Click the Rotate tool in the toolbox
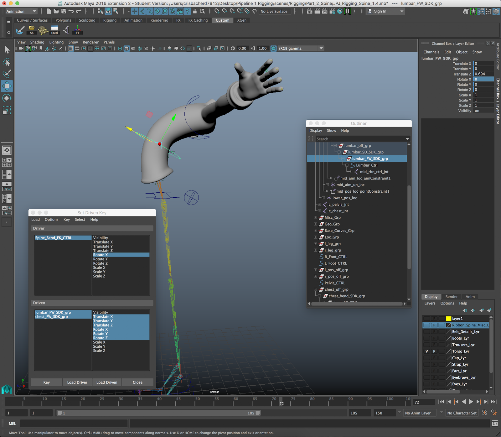The image size is (501, 437). coord(7,98)
